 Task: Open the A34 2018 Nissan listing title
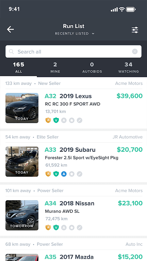click(x=70, y=203)
